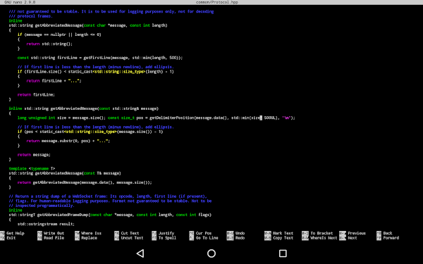This screenshot has width=423, height=264.
Task: Click the 'return firstLine;' line
Action: (x=36, y=95)
